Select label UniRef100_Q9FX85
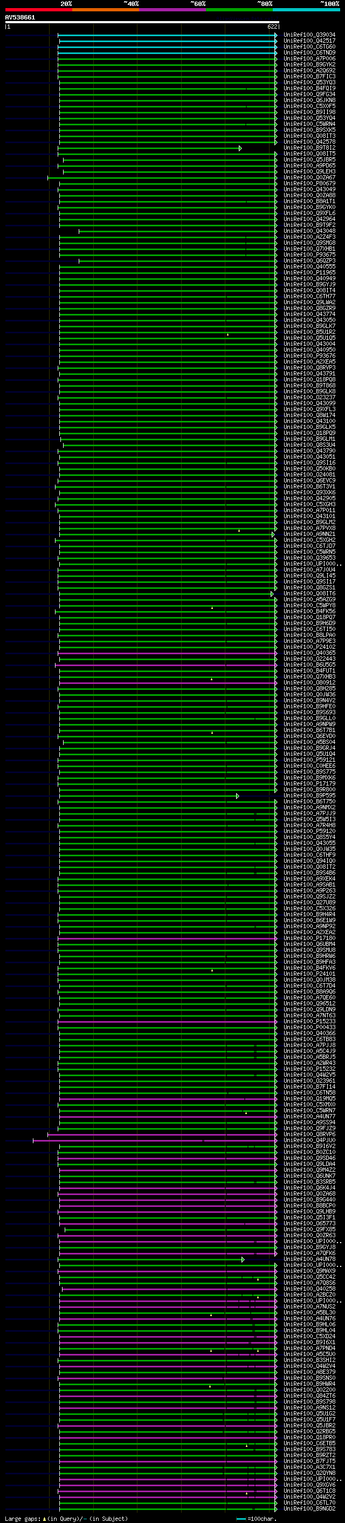Screen dimensions: 345x1523 pos(309,1229)
